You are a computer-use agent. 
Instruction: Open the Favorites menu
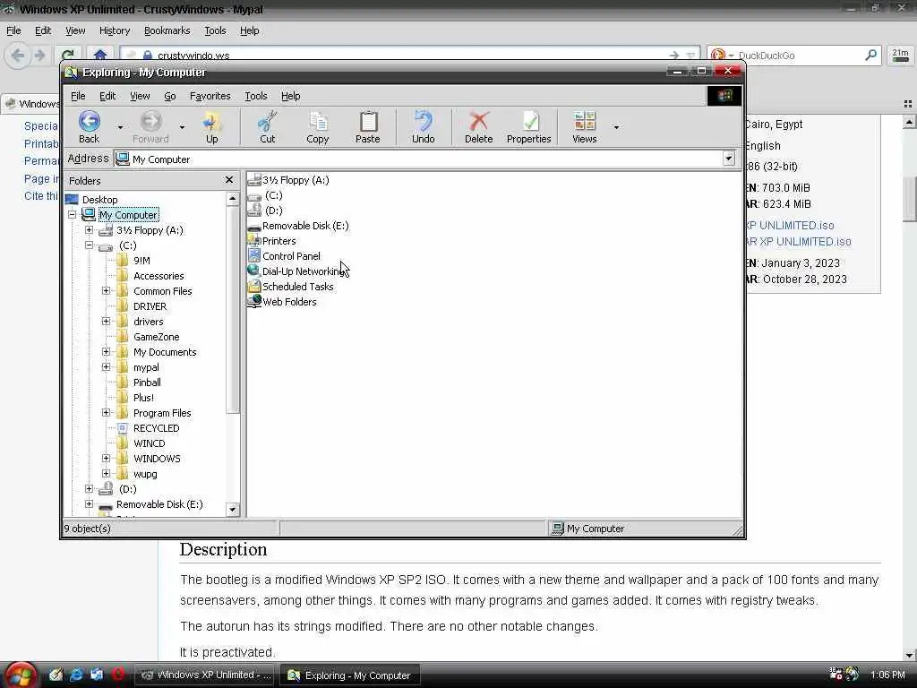(210, 96)
